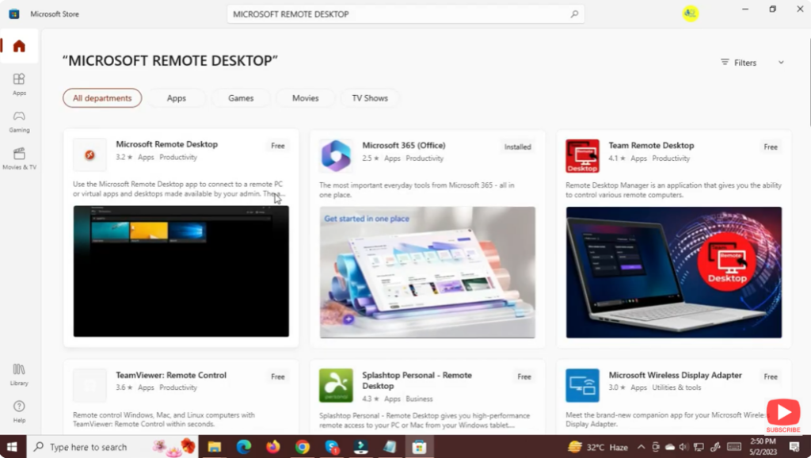This screenshot has width=811, height=458.
Task: Filter results to TV Shows
Action: click(369, 97)
